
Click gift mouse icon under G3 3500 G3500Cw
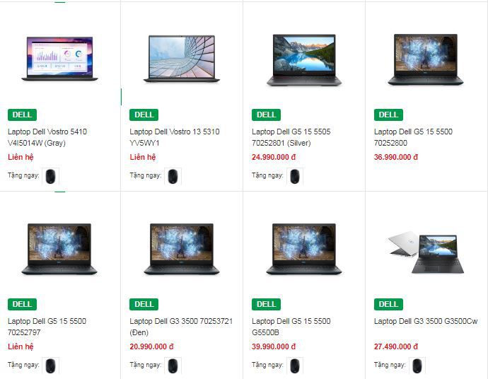coord(417,366)
